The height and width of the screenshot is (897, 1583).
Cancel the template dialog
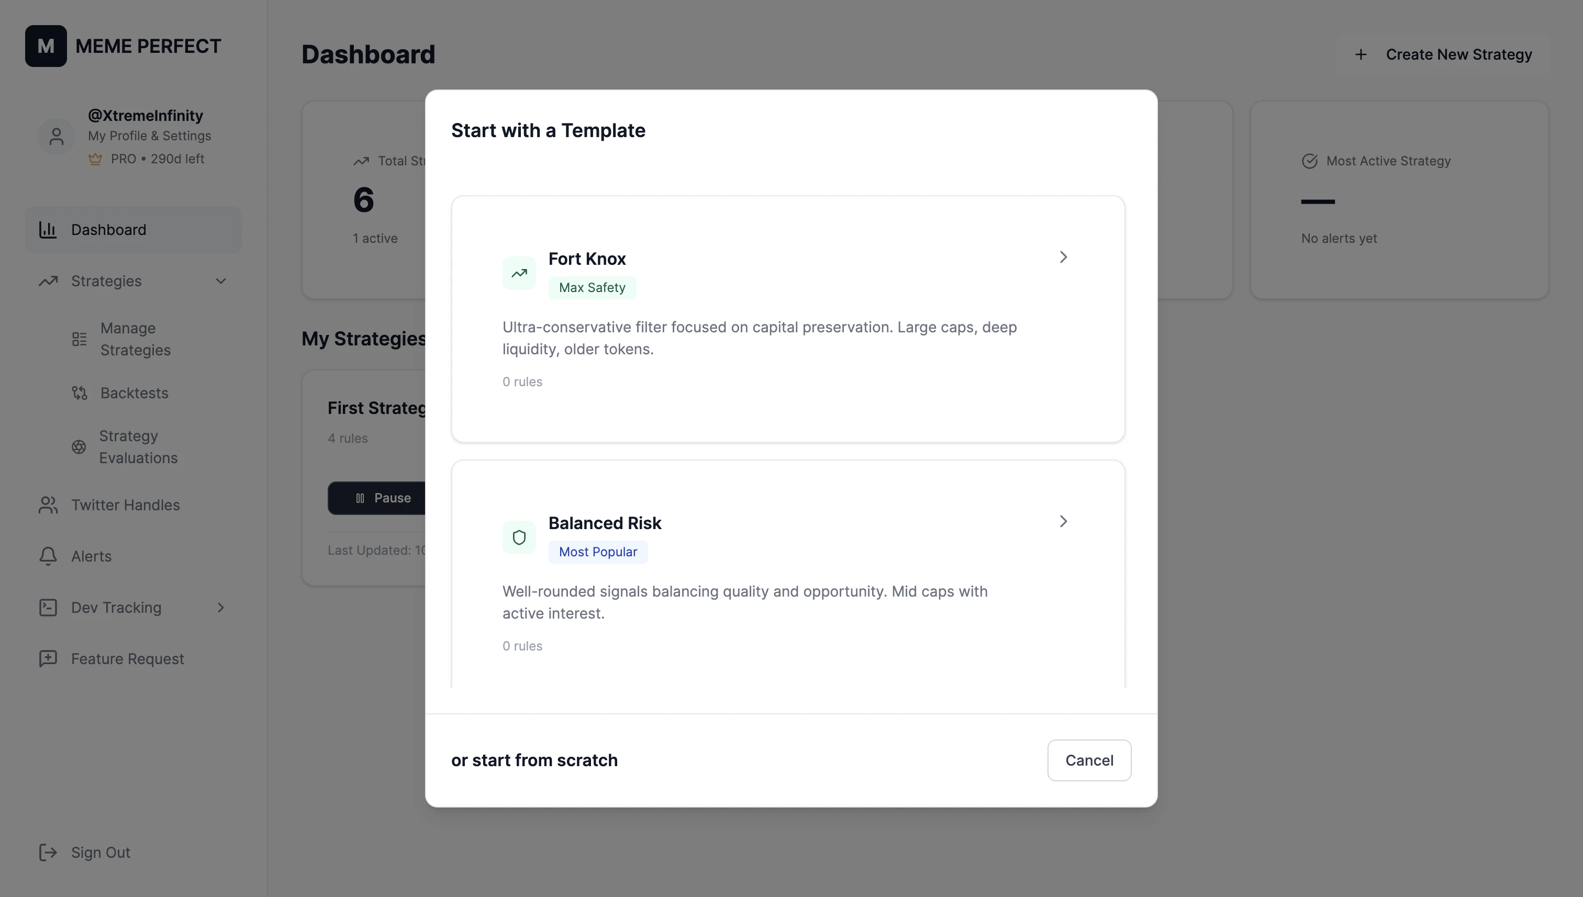(x=1089, y=760)
